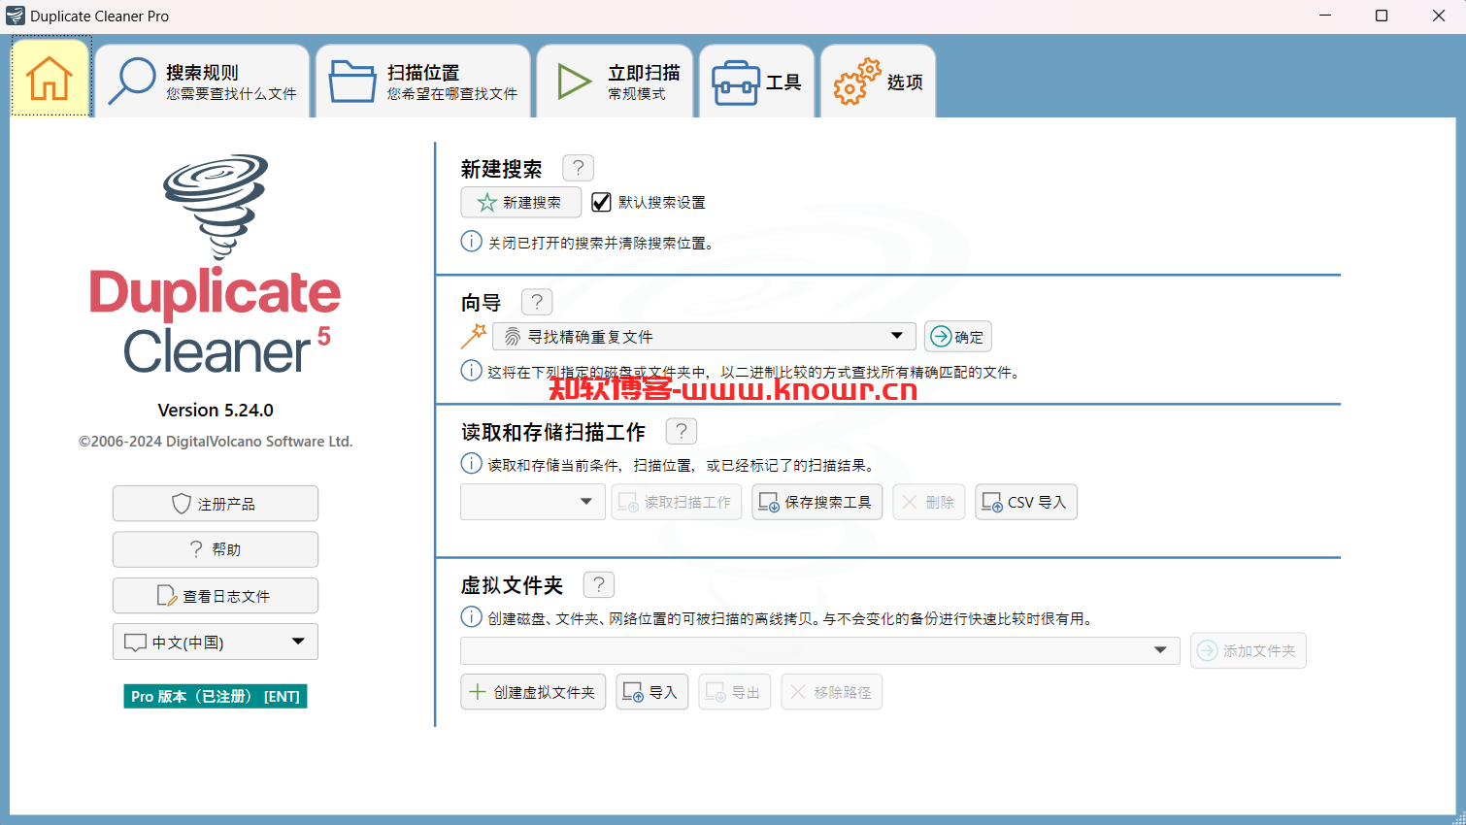Click the magic wand wizard icon
Image resolution: width=1466 pixels, height=825 pixels.
pos(474,336)
